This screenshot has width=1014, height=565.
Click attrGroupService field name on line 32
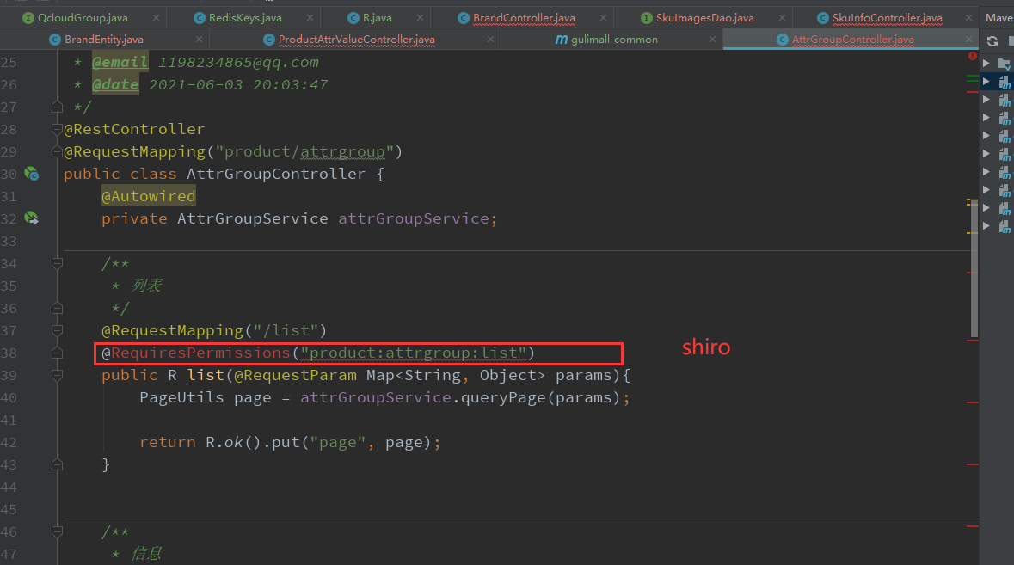(413, 218)
